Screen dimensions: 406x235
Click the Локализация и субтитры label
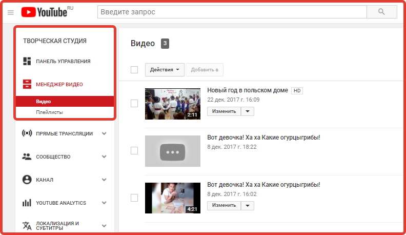(x=57, y=226)
